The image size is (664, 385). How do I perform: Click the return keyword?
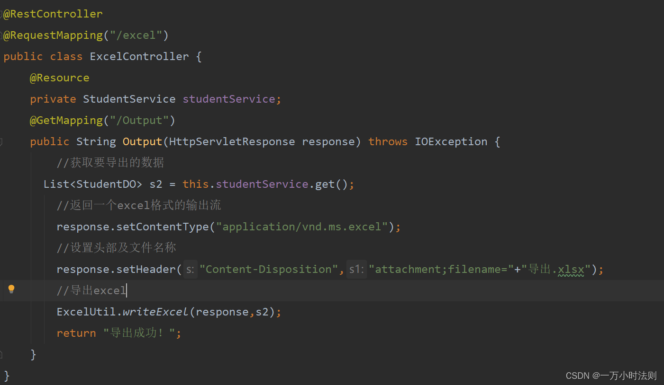(76, 333)
